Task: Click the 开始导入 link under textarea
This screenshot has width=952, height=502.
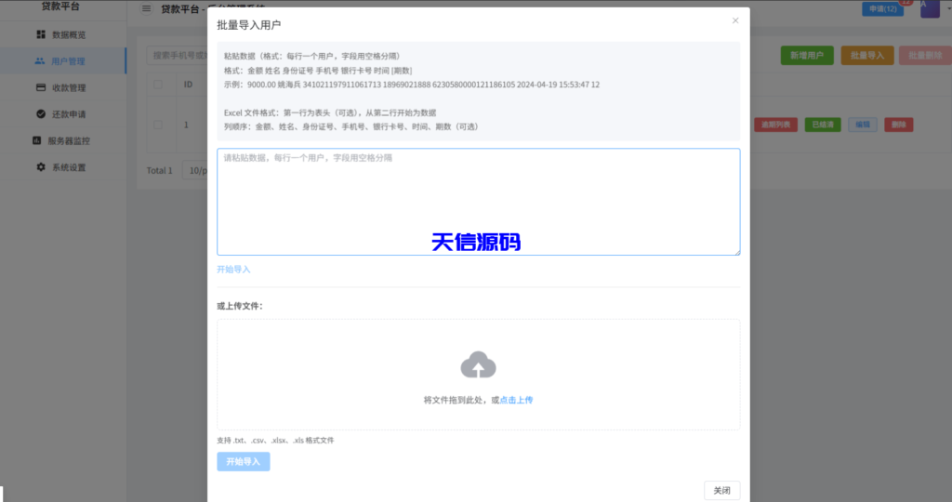Action: (233, 270)
